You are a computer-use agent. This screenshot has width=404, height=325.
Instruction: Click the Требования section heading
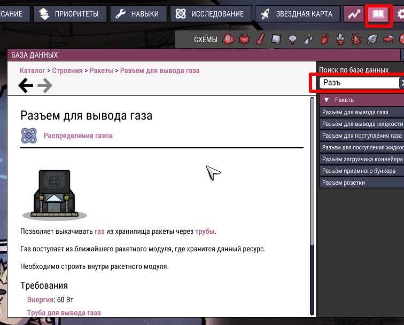tap(44, 286)
